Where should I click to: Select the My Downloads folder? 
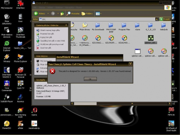point(98,27)
